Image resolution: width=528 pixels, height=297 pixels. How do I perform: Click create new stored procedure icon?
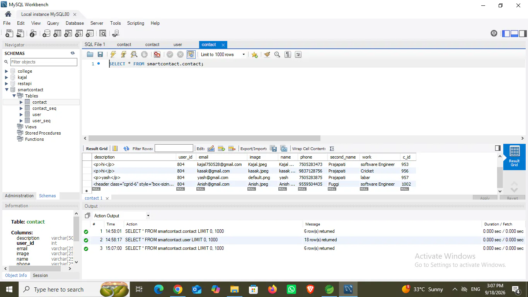(79, 34)
